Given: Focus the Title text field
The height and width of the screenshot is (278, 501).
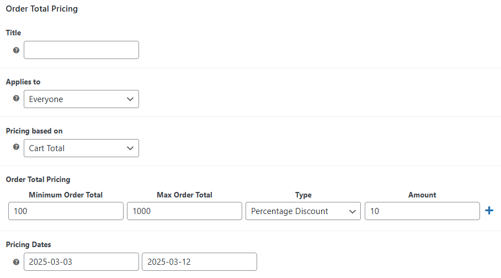Looking at the screenshot, I should (81, 50).
